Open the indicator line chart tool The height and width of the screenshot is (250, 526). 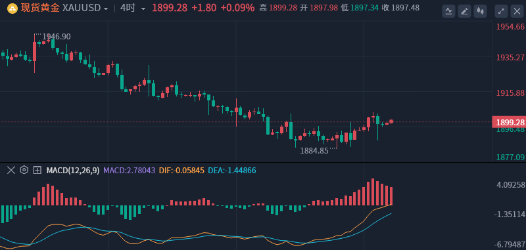[448, 11]
